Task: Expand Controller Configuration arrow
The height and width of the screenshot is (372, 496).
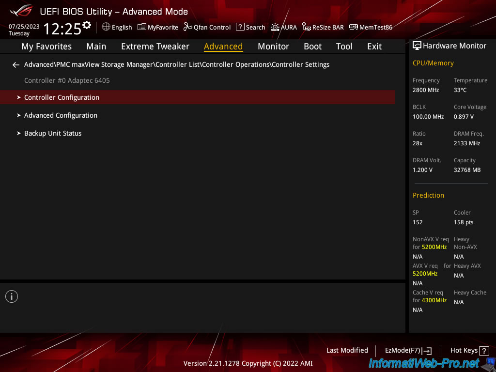Action: tap(19, 97)
